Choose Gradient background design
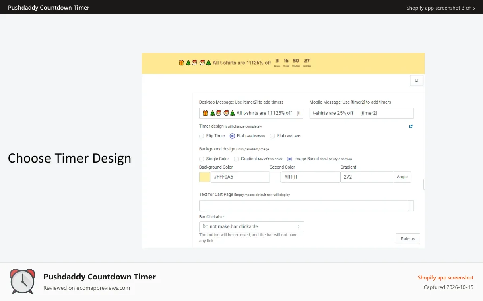483x301 pixels. pyautogui.click(x=236, y=159)
